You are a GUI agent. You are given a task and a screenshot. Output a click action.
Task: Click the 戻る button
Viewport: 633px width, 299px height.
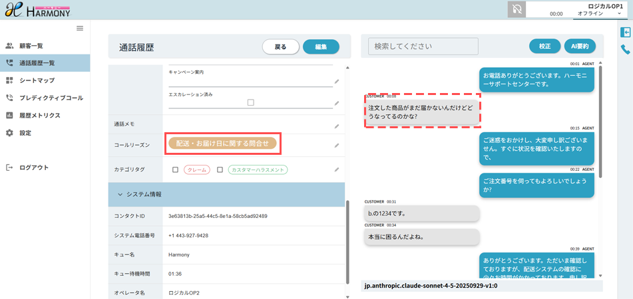[281, 47]
